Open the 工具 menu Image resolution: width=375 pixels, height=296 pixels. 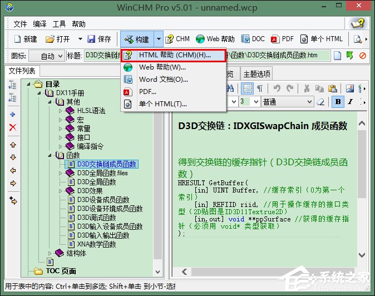(59, 24)
